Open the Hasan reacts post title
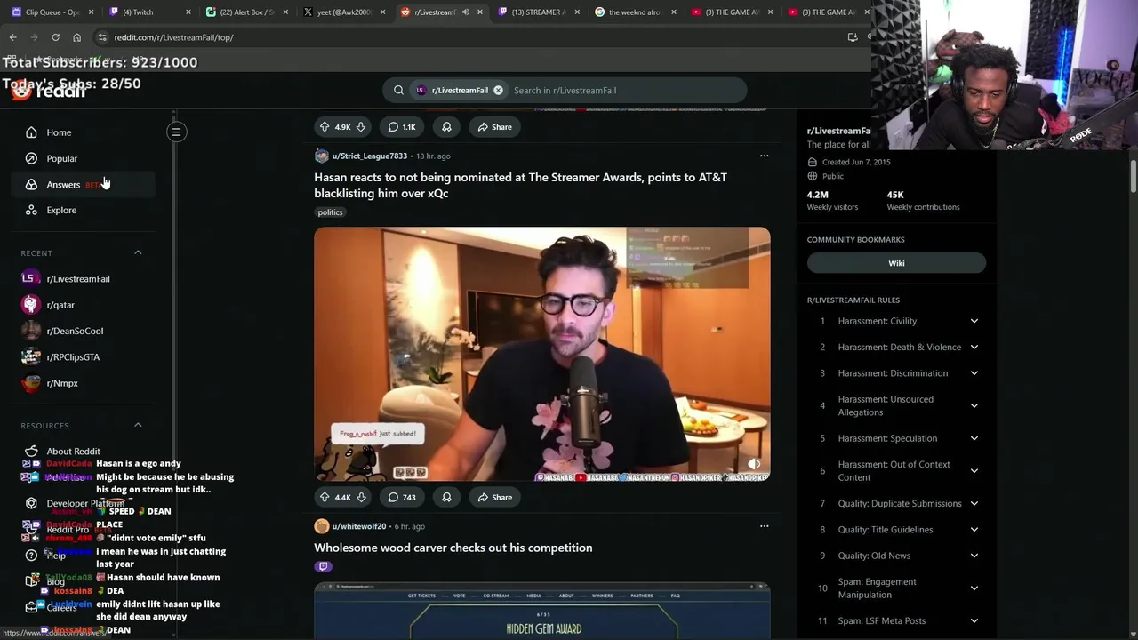This screenshot has height=640, width=1138. point(520,185)
